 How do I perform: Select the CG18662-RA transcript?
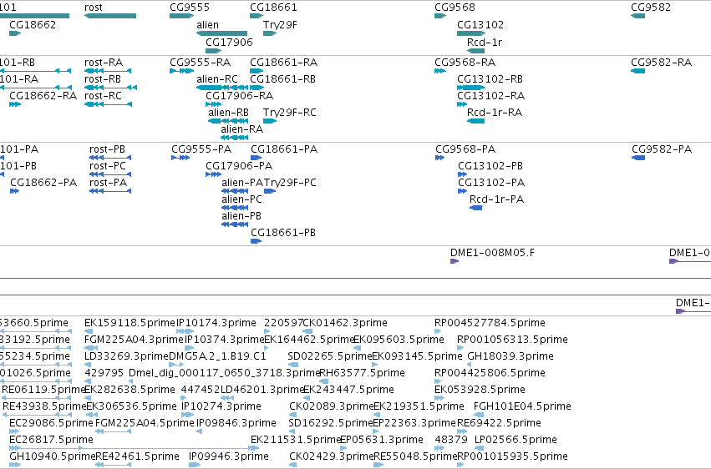pos(43,95)
